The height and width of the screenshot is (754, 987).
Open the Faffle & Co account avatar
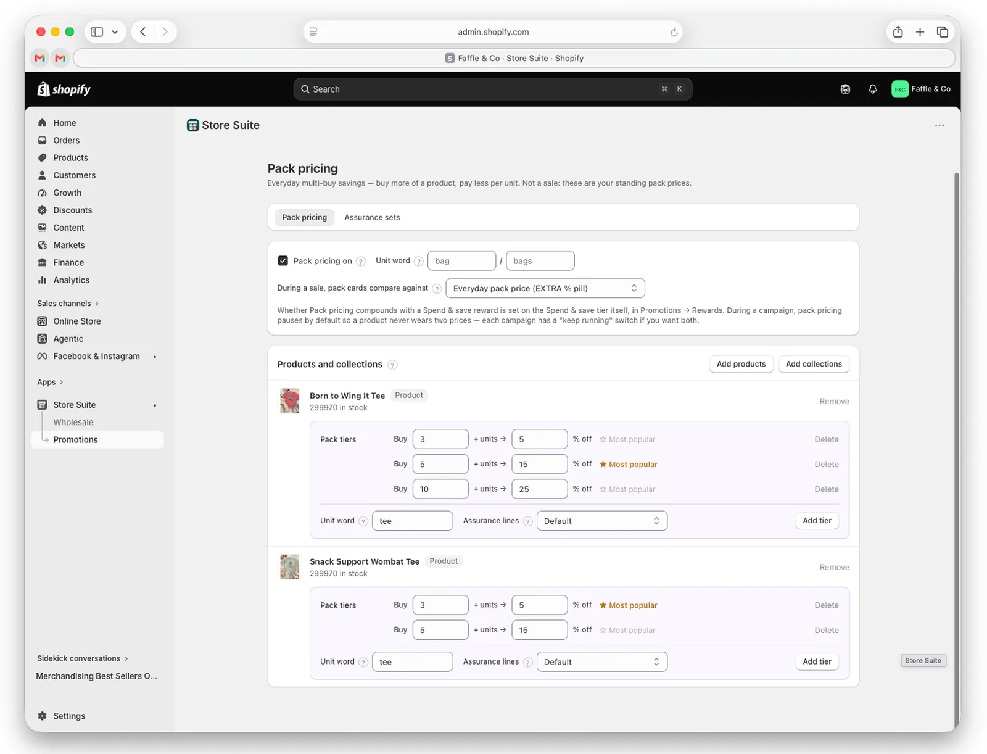[900, 89]
